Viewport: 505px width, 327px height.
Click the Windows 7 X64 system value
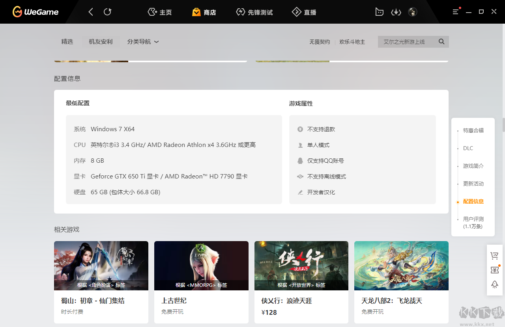(112, 129)
